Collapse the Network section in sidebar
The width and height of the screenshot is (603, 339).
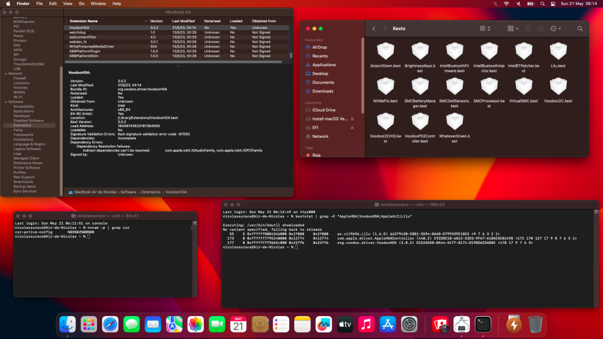[x=6, y=73]
